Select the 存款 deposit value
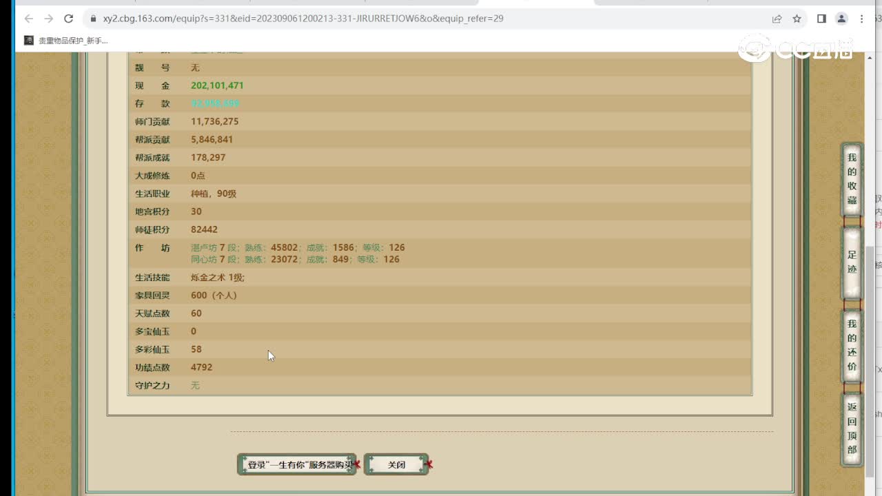The image size is (882, 496). click(x=215, y=103)
